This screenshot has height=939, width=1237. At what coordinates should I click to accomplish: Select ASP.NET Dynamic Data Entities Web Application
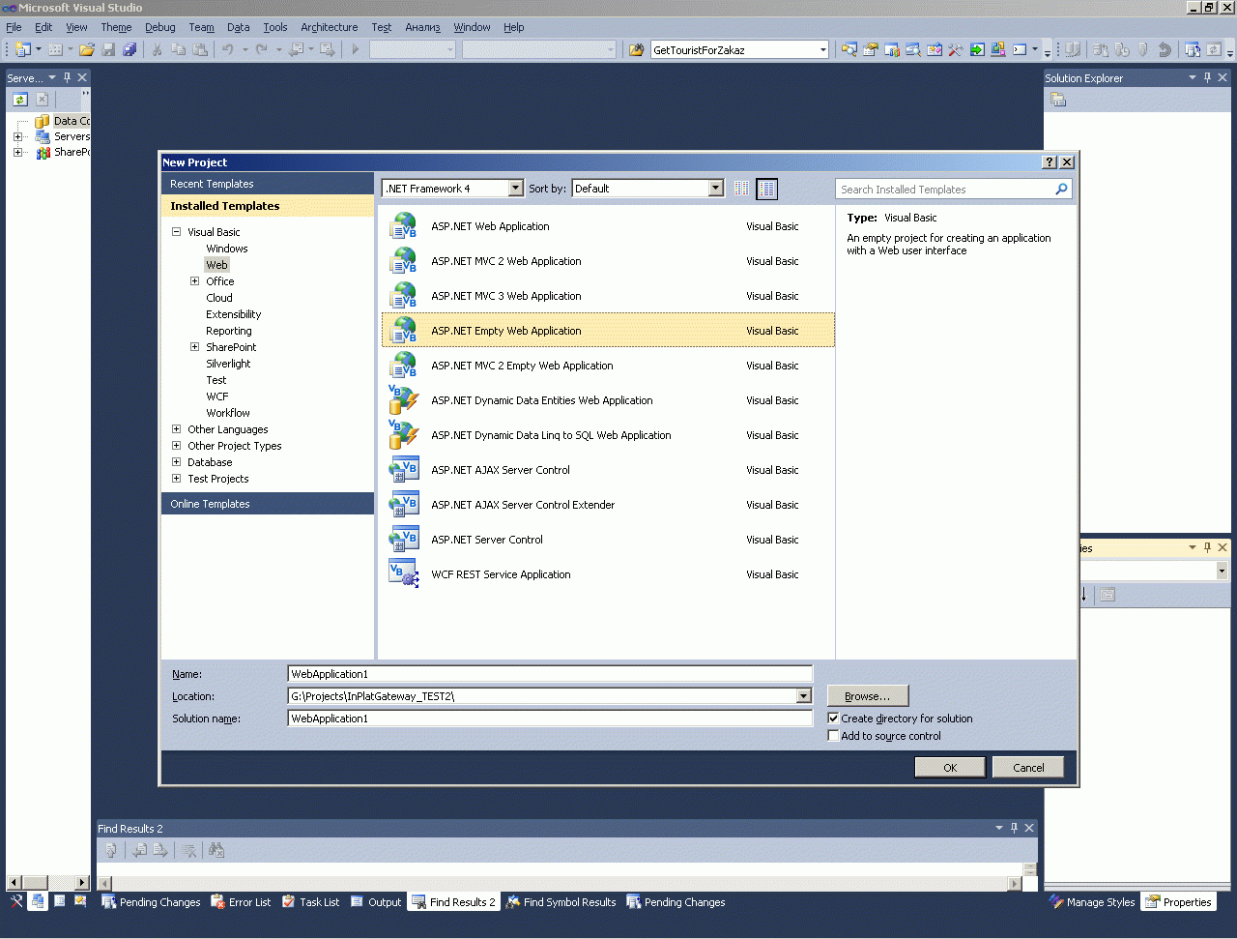609,400
